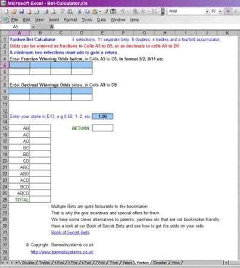
Task: Open the Tools menu
Action: 87,20
